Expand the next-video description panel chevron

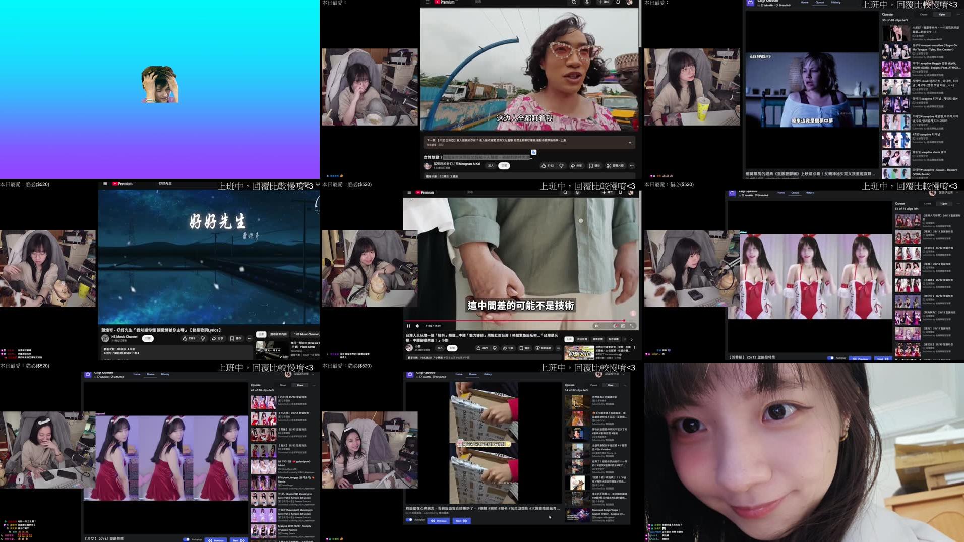pos(629,142)
